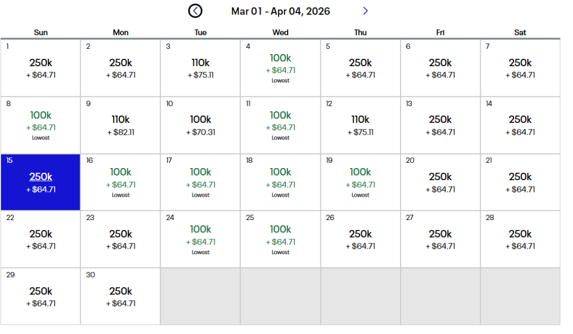Viewport: 573px width, 334px height.
Task: Select March 9 fare with $82.11 fee
Action: tap(120, 125)
